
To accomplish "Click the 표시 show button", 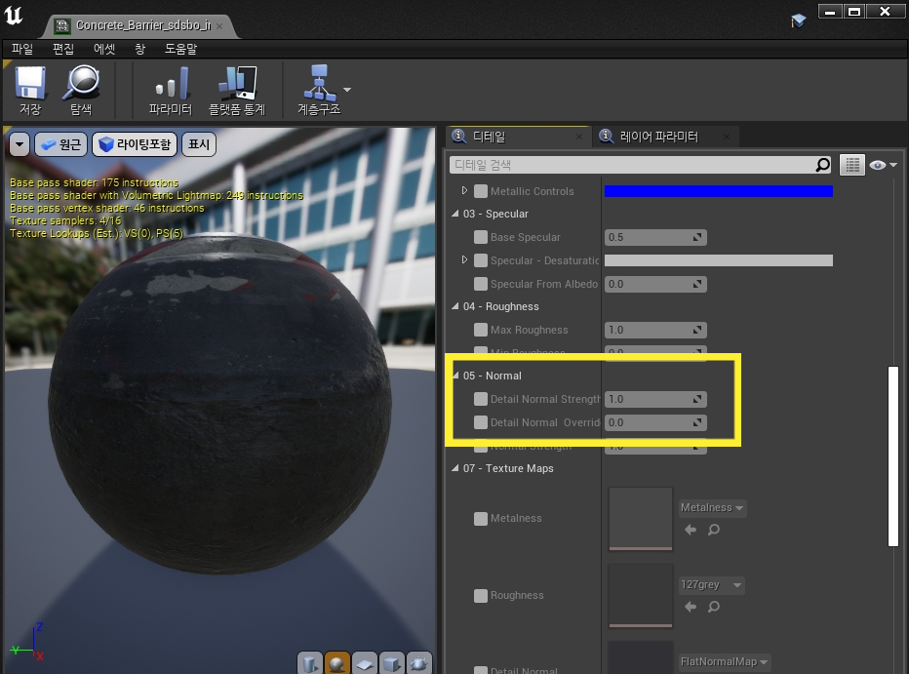I will [199, 144].
